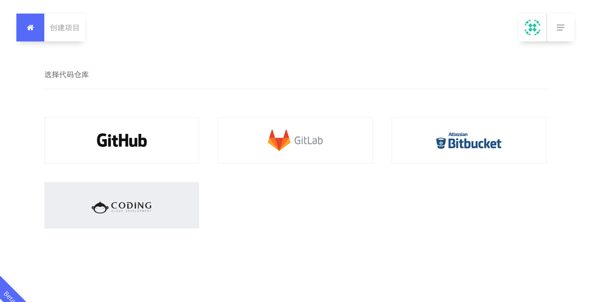Click the Coding monkey icon
Screen dimensions: 593x302
point(100,207)
